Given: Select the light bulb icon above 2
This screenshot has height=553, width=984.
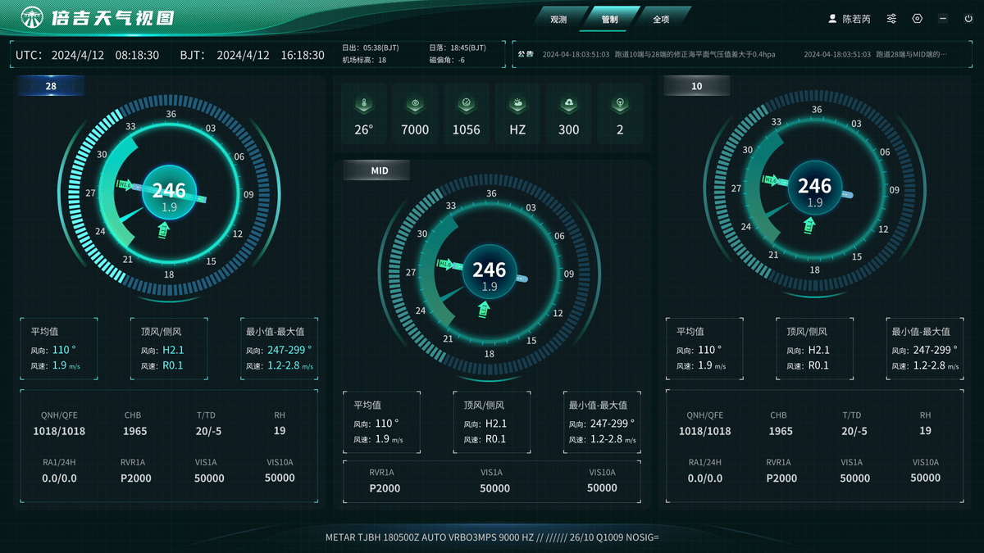Looking at the screenshot, I should 620,105.
